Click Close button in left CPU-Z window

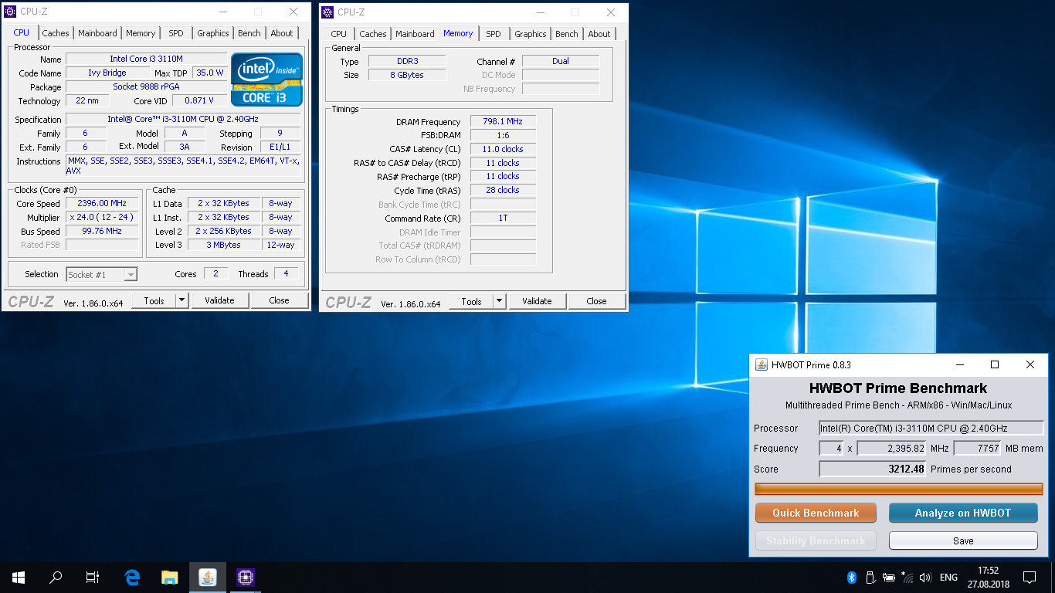280,300
